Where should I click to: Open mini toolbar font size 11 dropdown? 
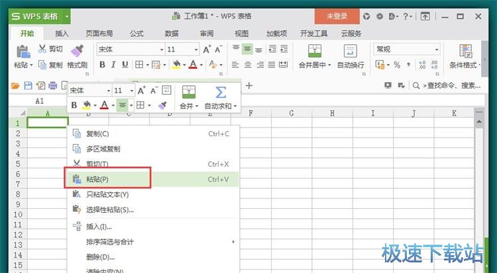point(132,91)
